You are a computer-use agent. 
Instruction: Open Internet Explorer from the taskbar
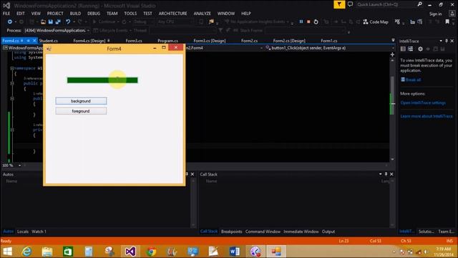tap(26, 252)
